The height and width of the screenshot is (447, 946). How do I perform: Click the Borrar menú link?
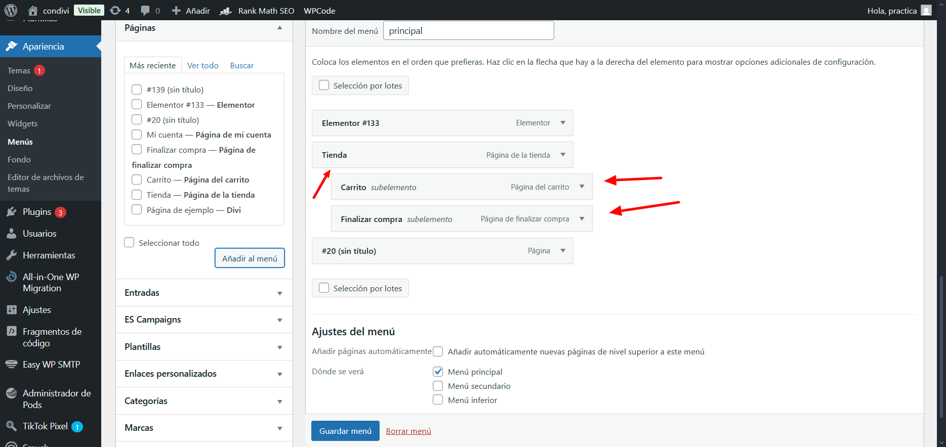[x=408, y=431]
